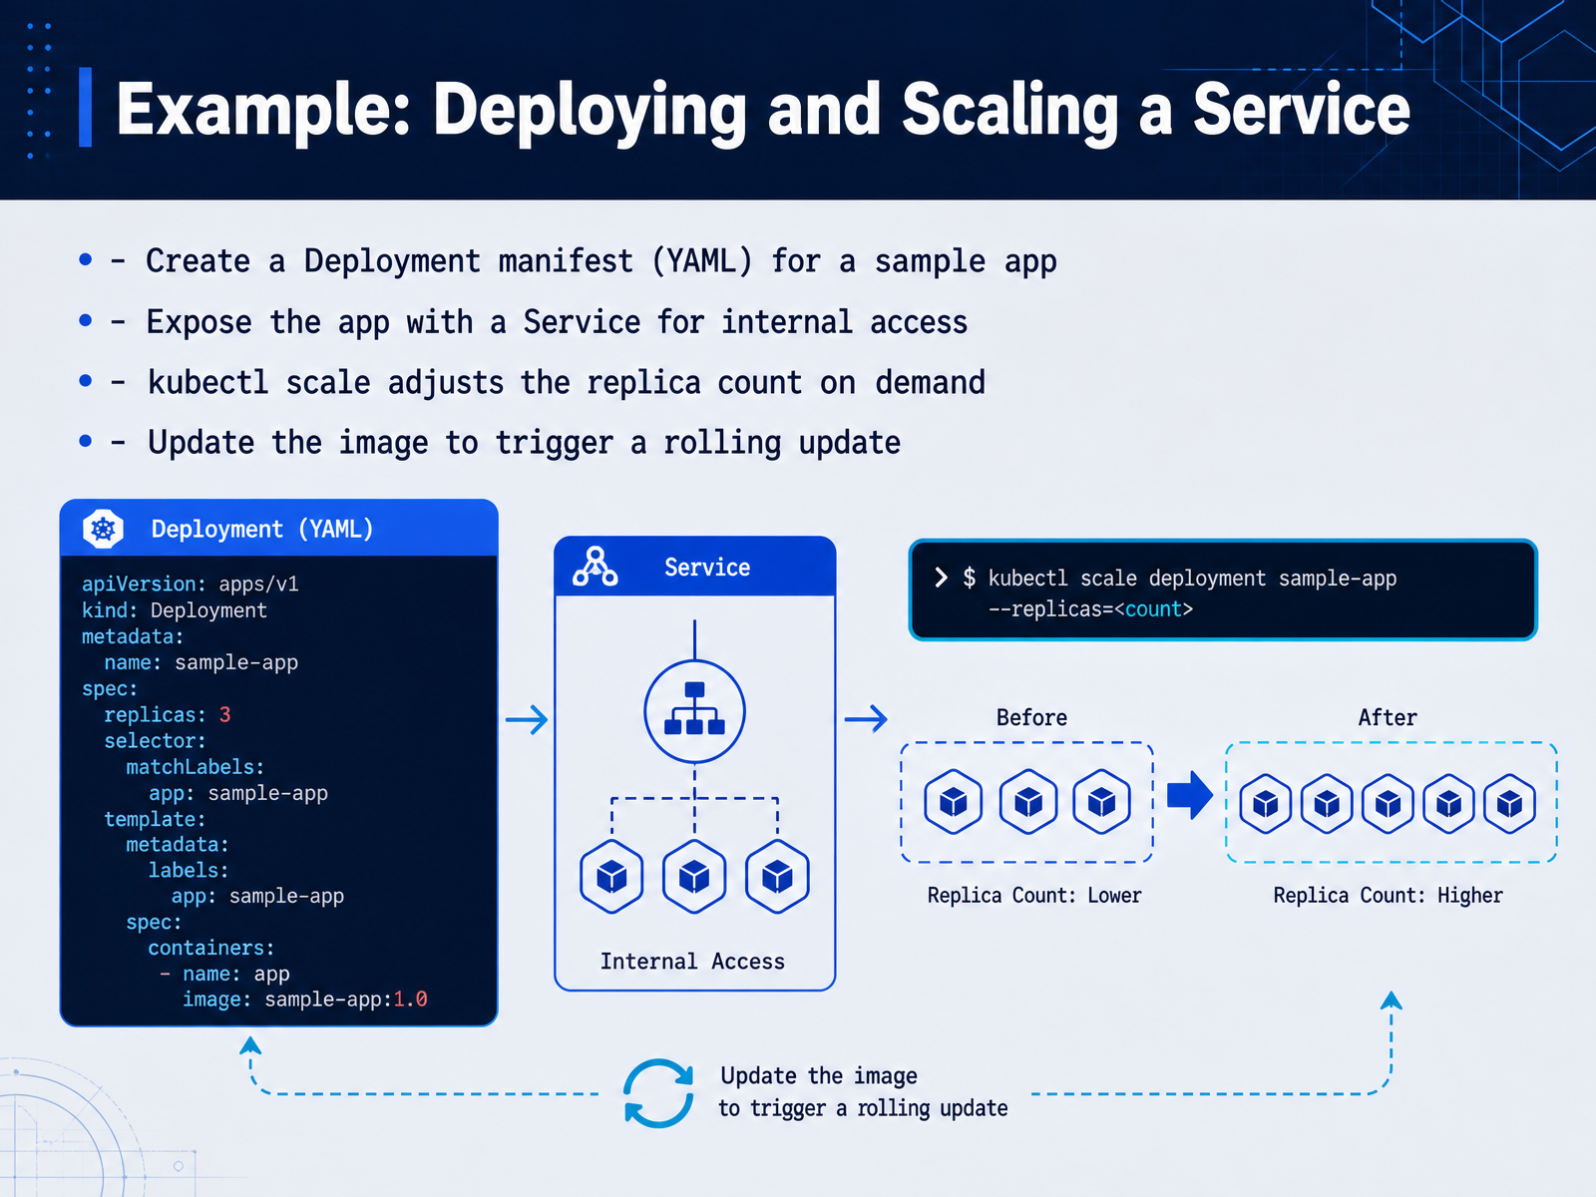The image size is (1596, 1197).
Task: Click the first pod hexagon in the Before group
Action: (954, 801)
